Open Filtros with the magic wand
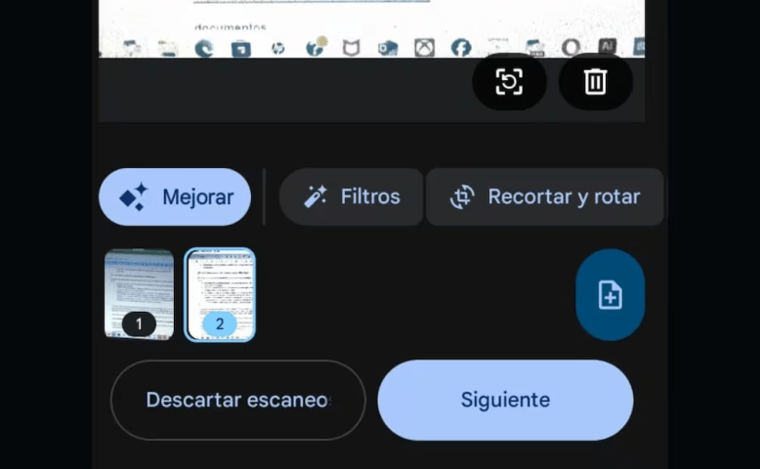The image size is (760, 469). click(352, 196)
